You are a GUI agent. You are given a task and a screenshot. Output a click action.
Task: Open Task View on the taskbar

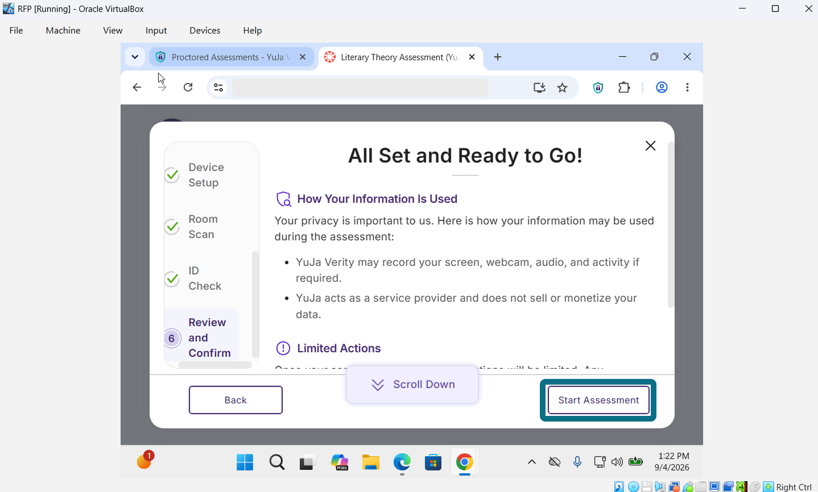click(x=308, y=462)
